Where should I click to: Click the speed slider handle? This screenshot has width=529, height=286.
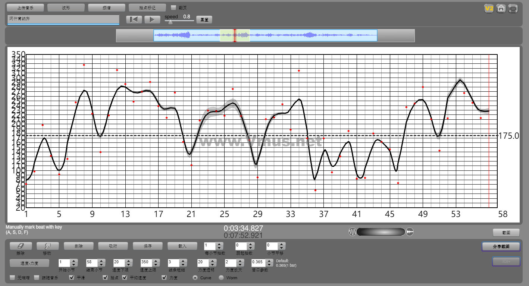coord(170,22)
